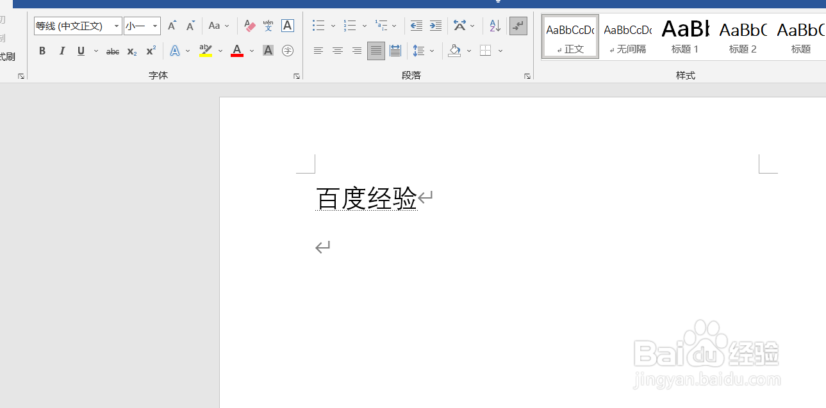The width and height of the screenshot is (826, 408).
Task: Apply borders icon
Action: (486, 51)
